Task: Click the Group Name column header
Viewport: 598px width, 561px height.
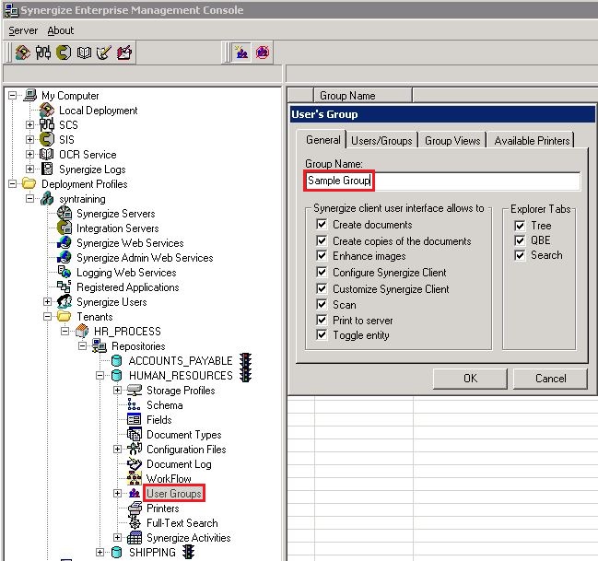Action: [x=362, y=96]
